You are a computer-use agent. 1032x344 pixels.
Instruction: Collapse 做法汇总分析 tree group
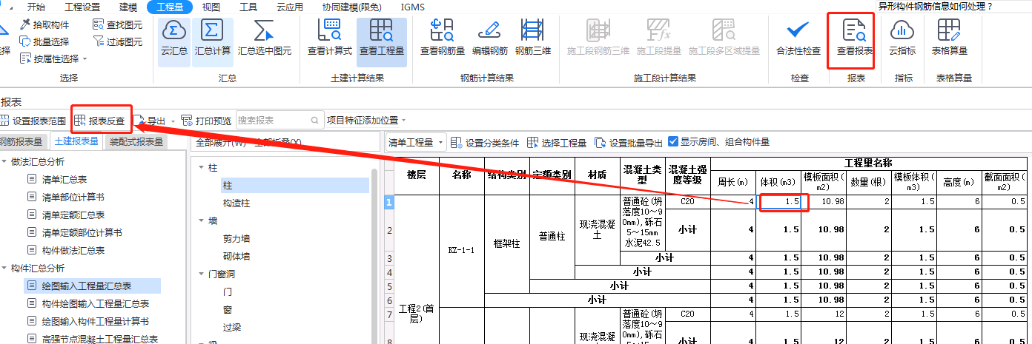click(5, 161)
